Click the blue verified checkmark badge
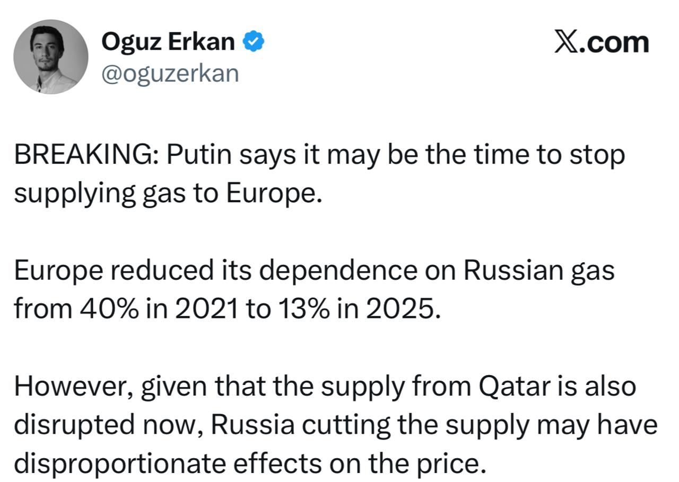679x482 pixels. 254,41
